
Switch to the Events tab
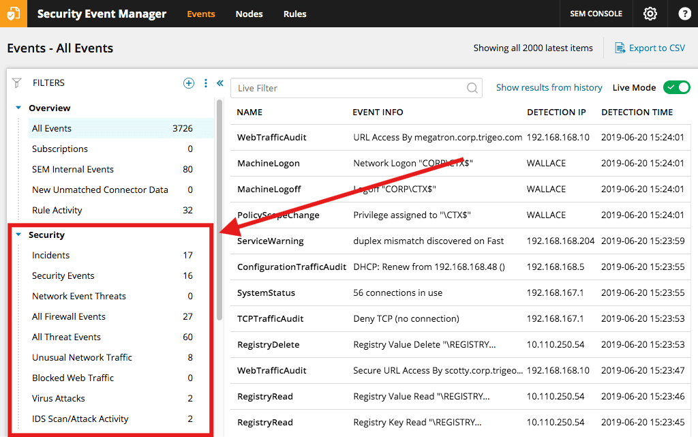point(201,14)
